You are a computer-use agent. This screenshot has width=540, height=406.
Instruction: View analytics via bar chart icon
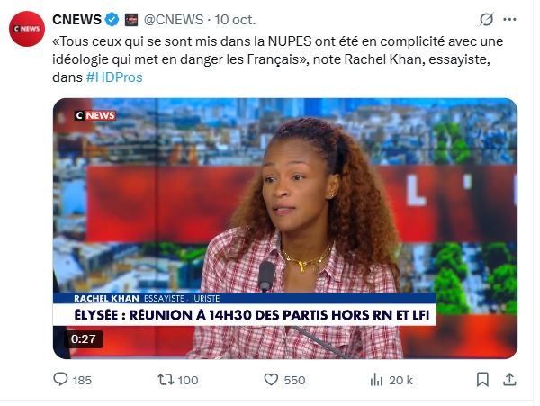click(x=376, y=380)
